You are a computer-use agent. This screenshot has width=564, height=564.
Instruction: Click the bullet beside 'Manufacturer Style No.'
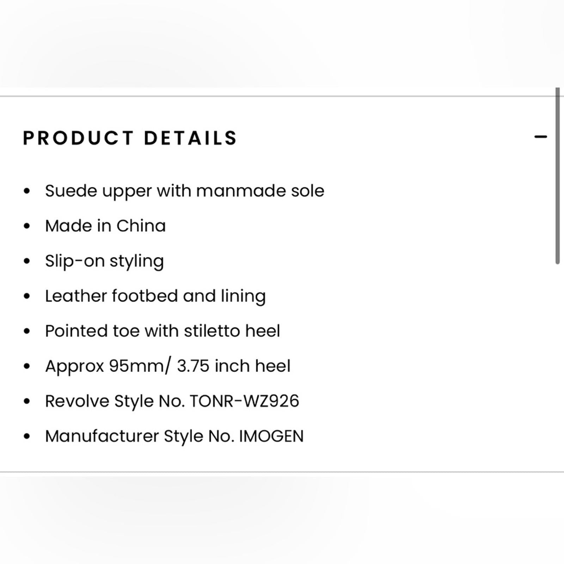tap(27, 436)
